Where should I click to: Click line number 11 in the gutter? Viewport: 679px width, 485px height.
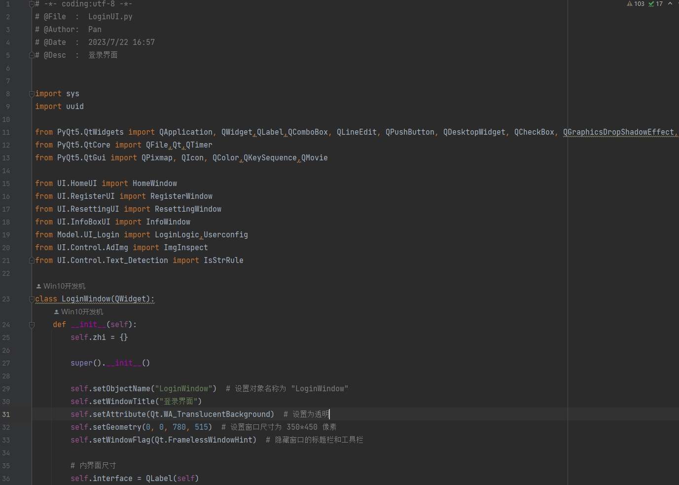click(x=6, y=132)
